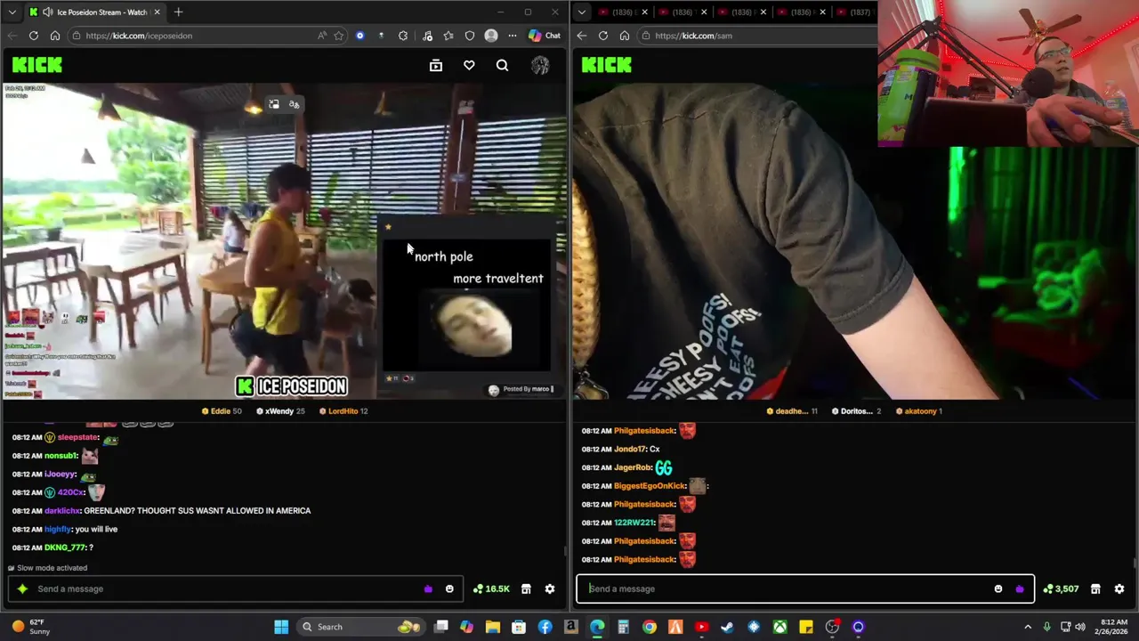Image resolution: width=1139 pixels, height=641 pixels.
Task: Open darklichx username in chat
Action: tap(62, 511)
